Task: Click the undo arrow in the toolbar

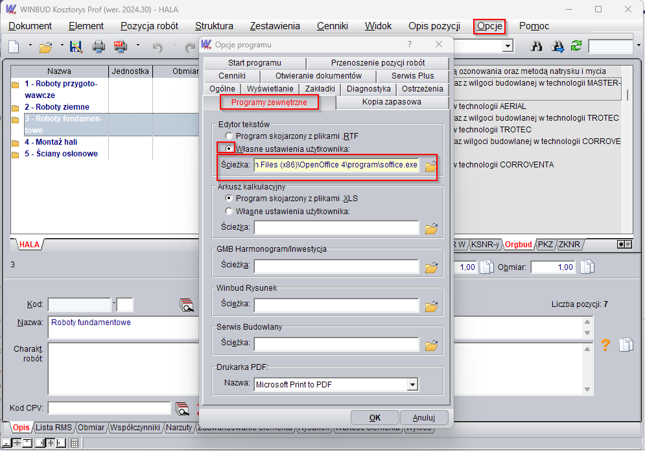Action: pyautogui.click(x=158, y=47)
